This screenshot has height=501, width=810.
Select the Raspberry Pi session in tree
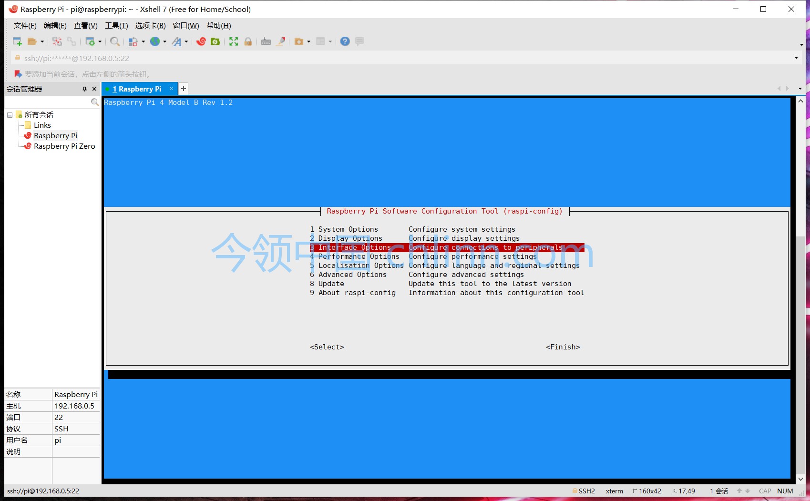(x=55, y=135)
